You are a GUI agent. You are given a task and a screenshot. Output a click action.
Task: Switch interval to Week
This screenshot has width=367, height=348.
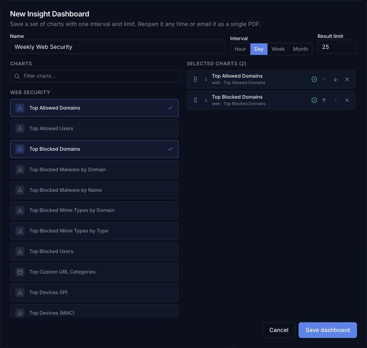278,49
